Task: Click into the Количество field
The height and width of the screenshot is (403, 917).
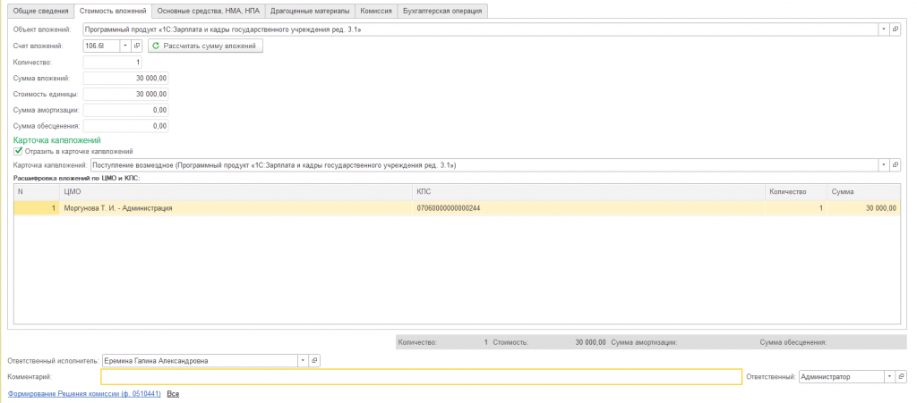Action: coord(112,62)
